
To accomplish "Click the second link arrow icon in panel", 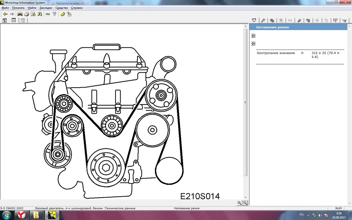I will pos(253,44).
